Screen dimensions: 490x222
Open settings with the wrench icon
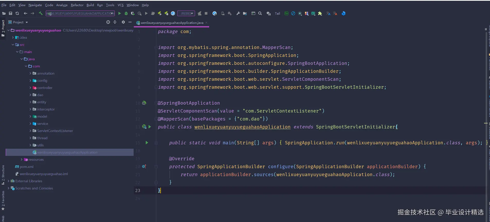click(238, 13)
